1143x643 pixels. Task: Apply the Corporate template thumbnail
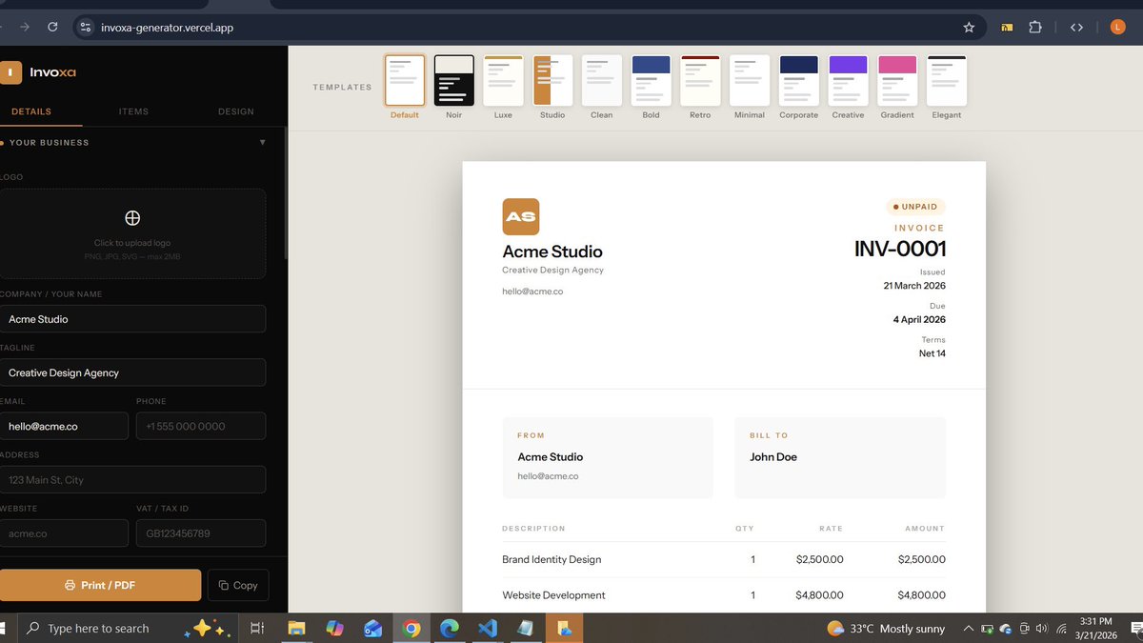click(798, 80)
